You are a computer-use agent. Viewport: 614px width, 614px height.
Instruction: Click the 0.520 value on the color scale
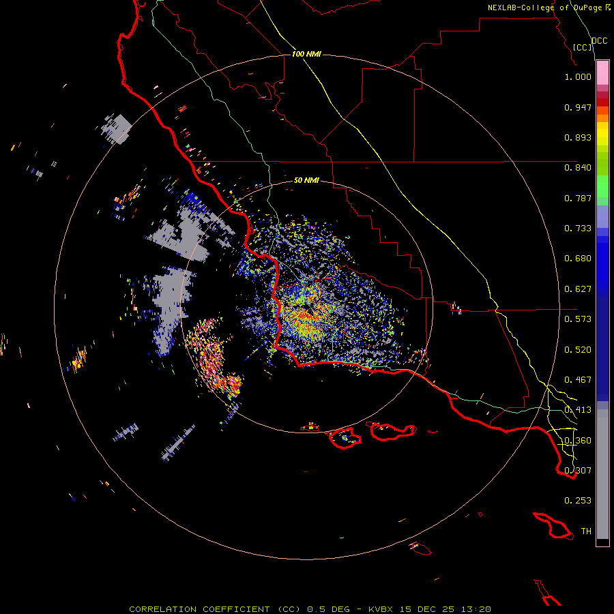578,350
